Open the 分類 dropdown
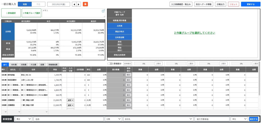Viewport: 262px width, 124px height. coord(113,119)
